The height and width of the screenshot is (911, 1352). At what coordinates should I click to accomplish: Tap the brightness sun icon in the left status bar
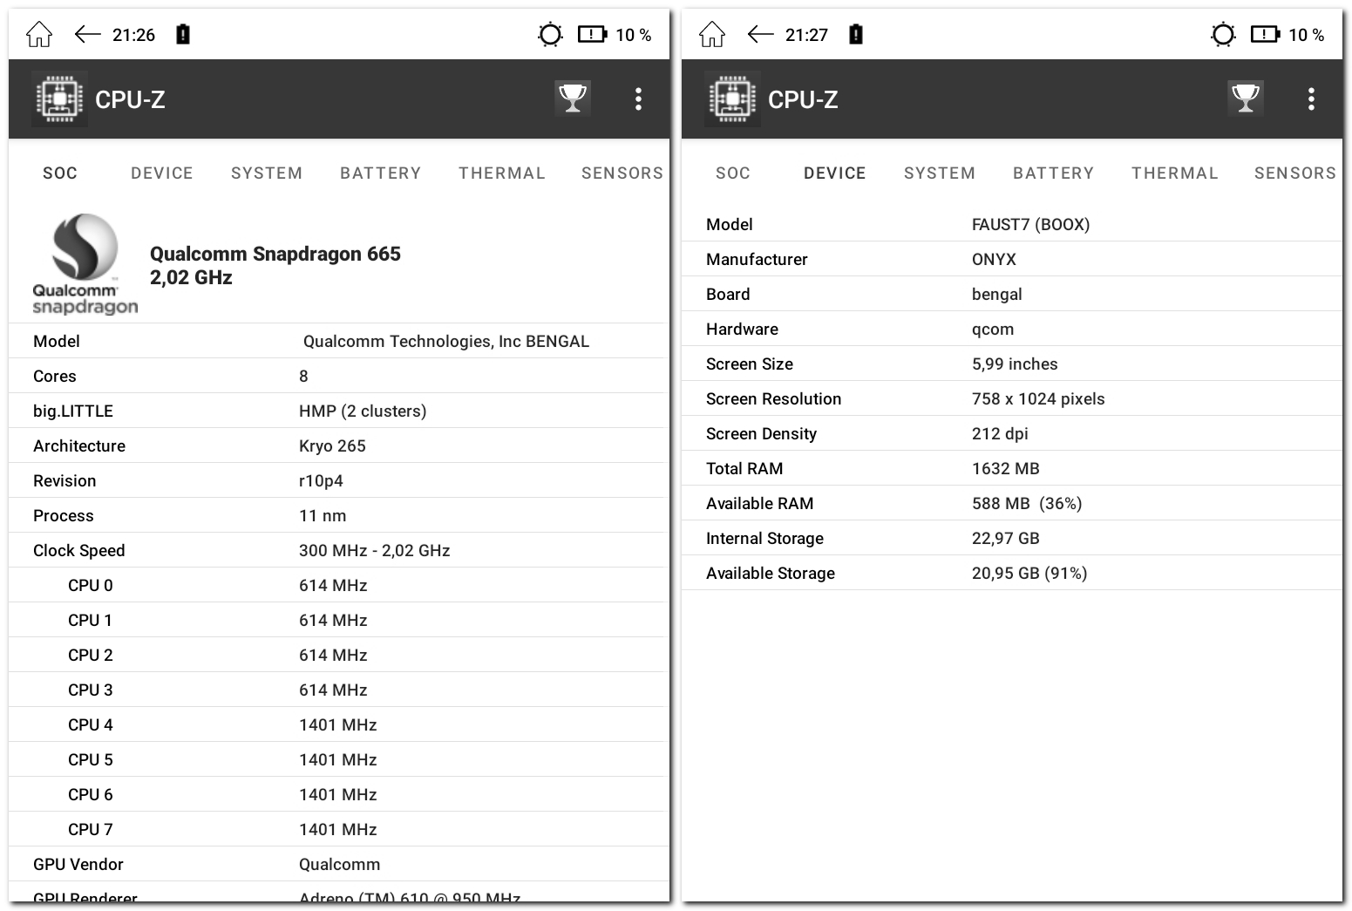(x=550, y=35)
